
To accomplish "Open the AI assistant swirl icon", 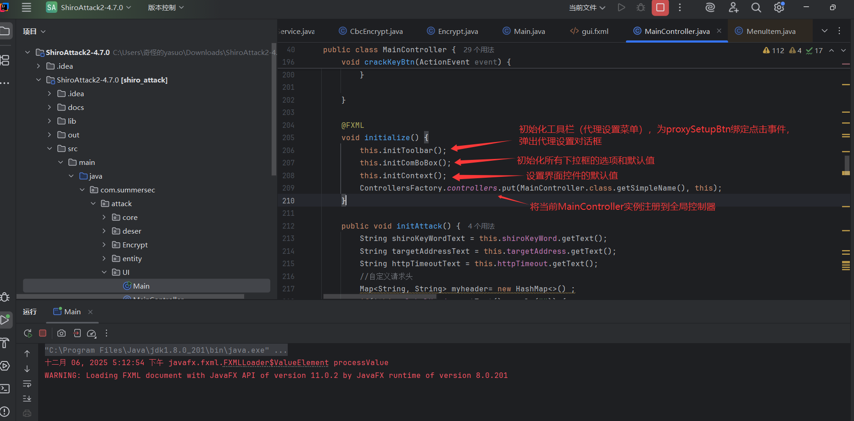I will (710, 7).
